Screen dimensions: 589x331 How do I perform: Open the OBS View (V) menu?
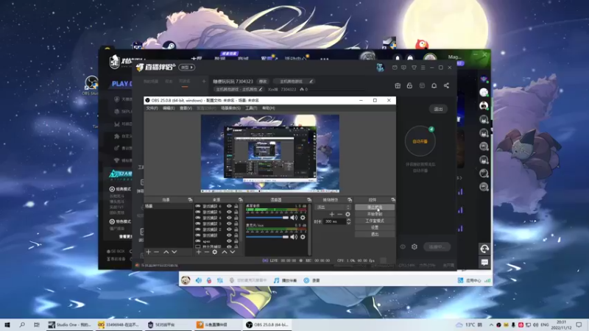(x=186, y=108)
